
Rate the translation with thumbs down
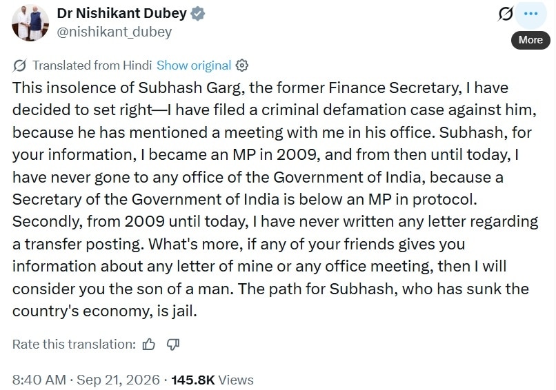(x=173, y=345)
